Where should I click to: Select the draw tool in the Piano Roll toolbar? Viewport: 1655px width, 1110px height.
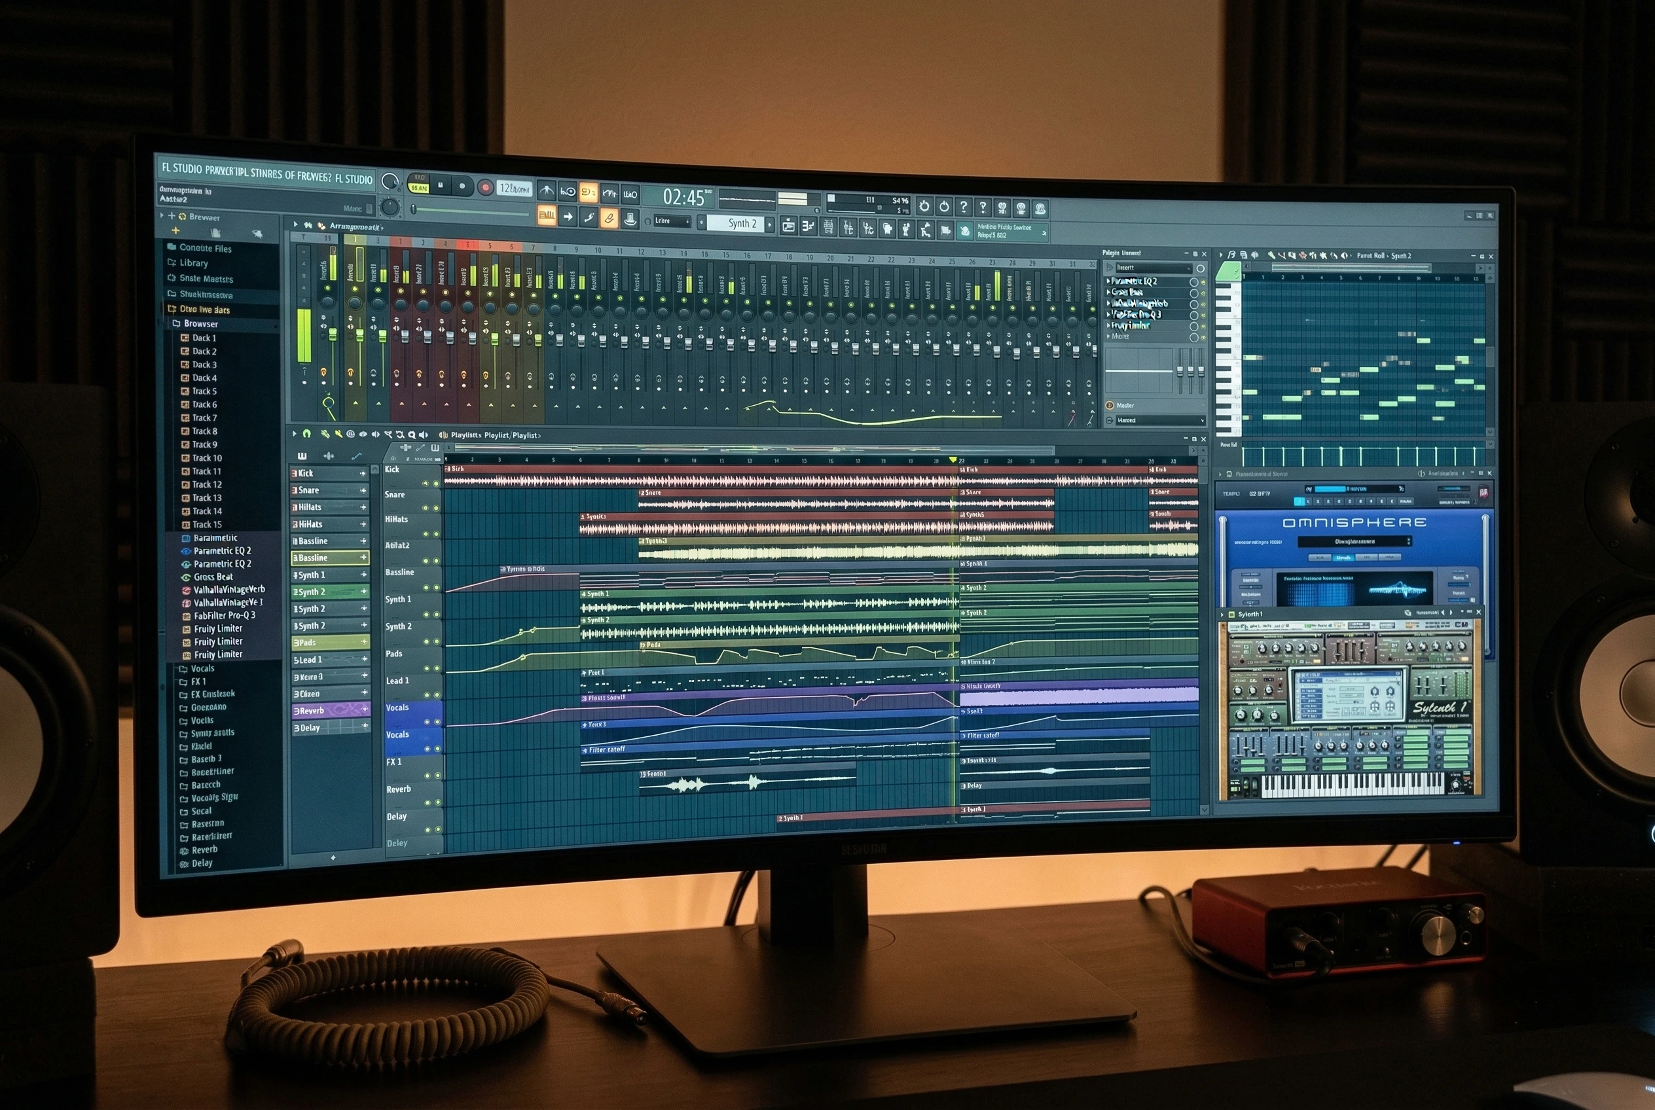(x=1272, y=257)
